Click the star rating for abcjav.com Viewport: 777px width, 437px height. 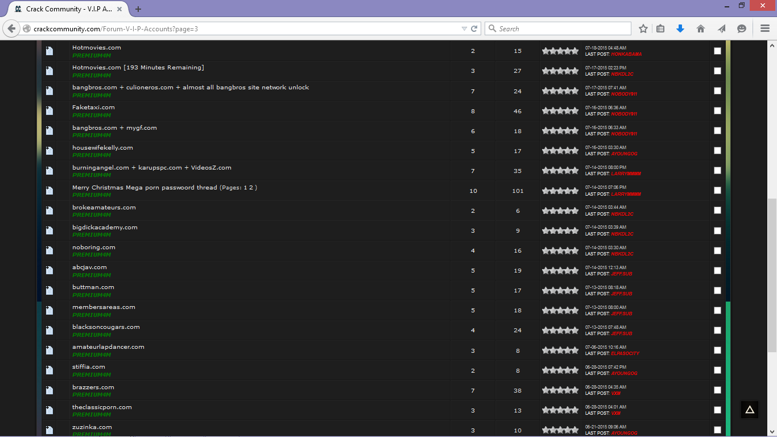tap(560, 270)
